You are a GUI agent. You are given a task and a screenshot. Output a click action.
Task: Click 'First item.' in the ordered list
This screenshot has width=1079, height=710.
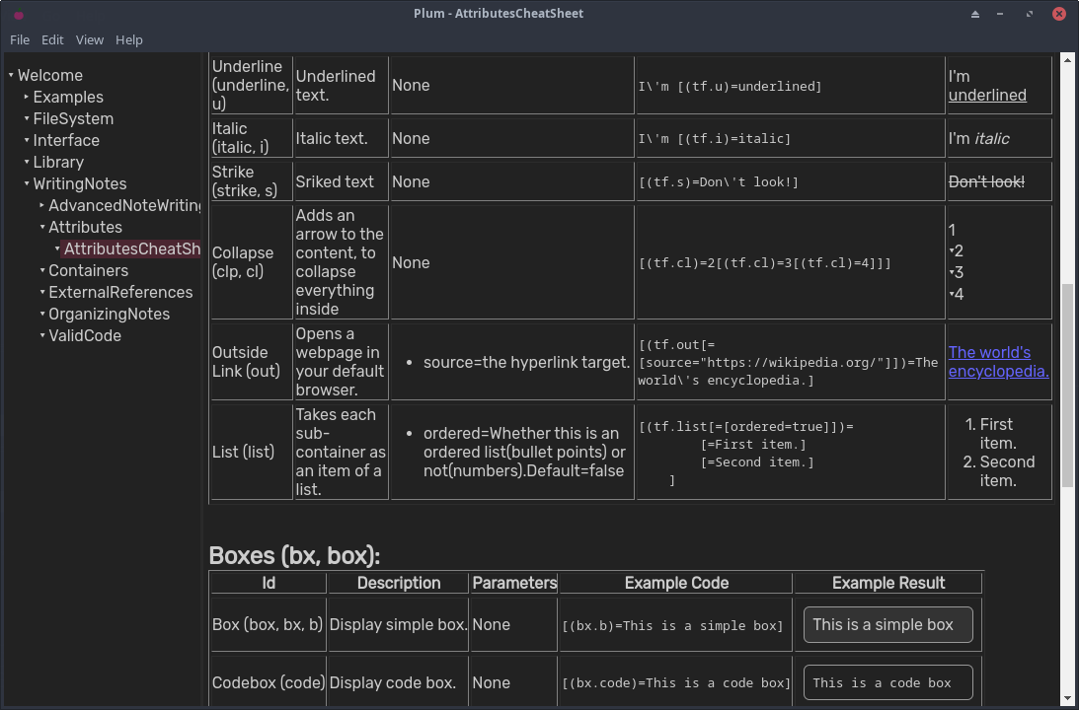(998, 434)
